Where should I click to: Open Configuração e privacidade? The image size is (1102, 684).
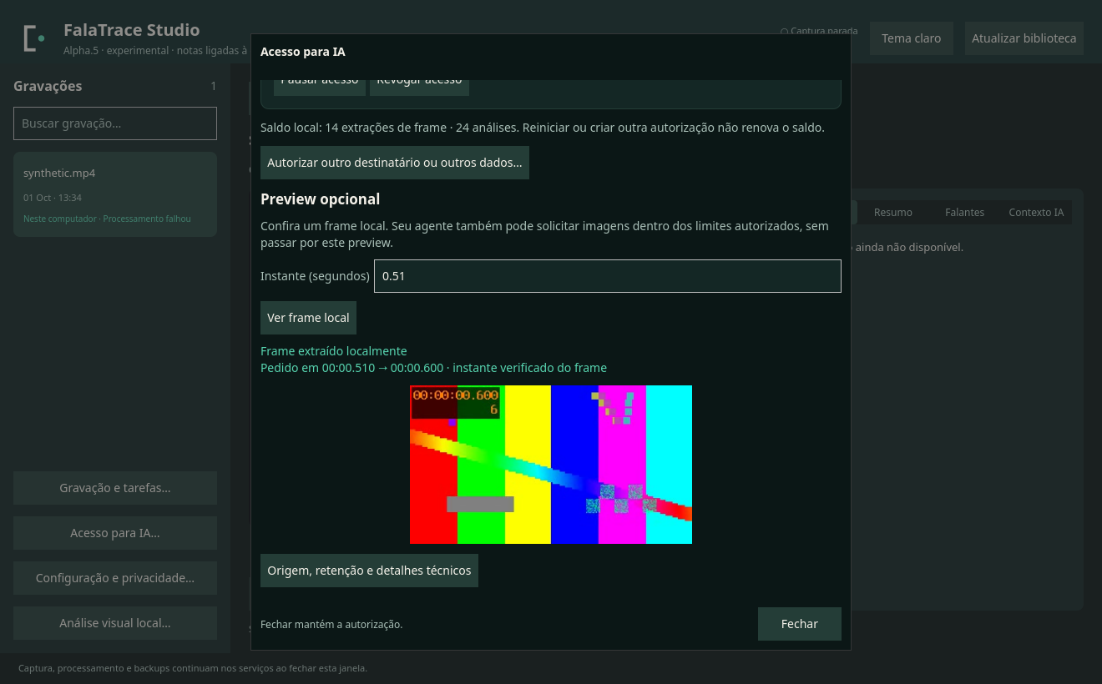[x=115, y=578]
